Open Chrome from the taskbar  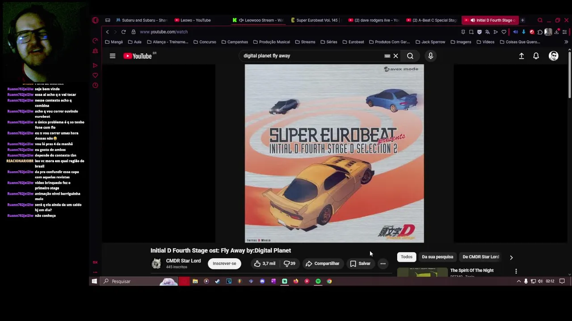[329, 281]
